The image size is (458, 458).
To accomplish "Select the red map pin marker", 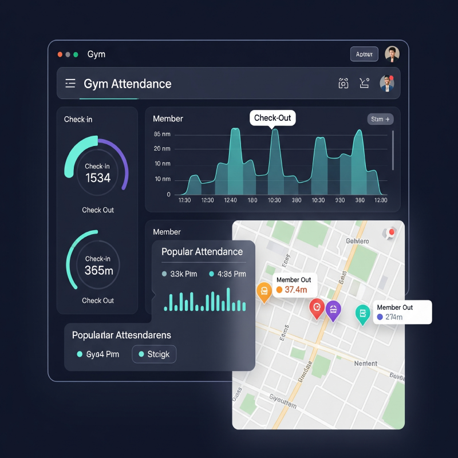I will (317, 309).
